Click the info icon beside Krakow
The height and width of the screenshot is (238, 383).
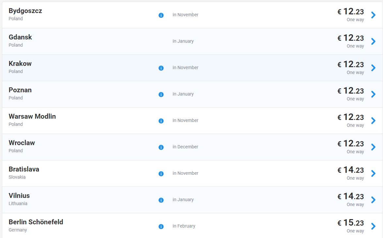[161, 68]
